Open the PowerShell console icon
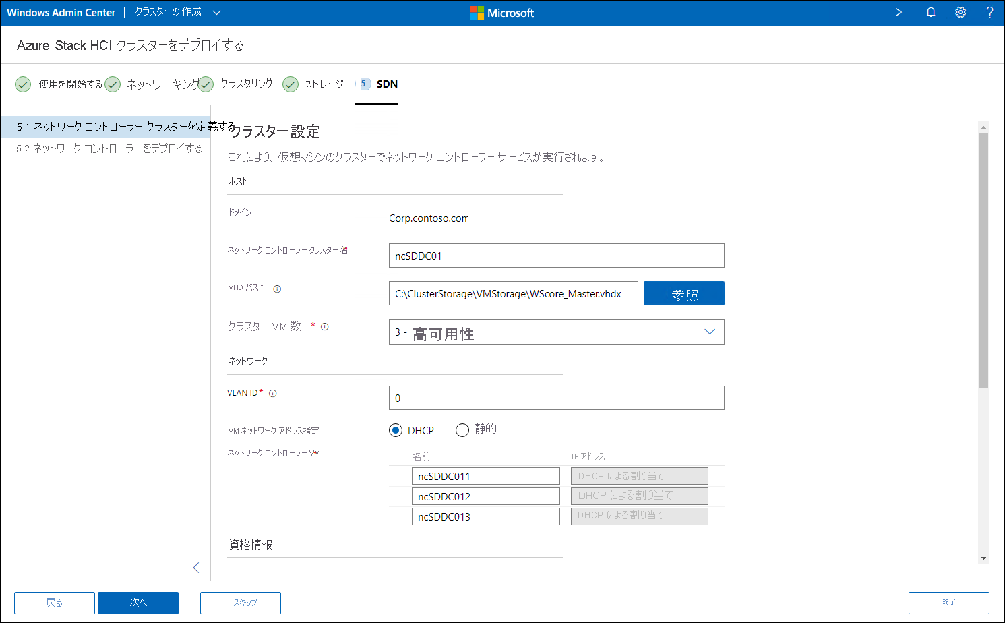This screenshot has width=1005, height=623. tap(901, 12)
